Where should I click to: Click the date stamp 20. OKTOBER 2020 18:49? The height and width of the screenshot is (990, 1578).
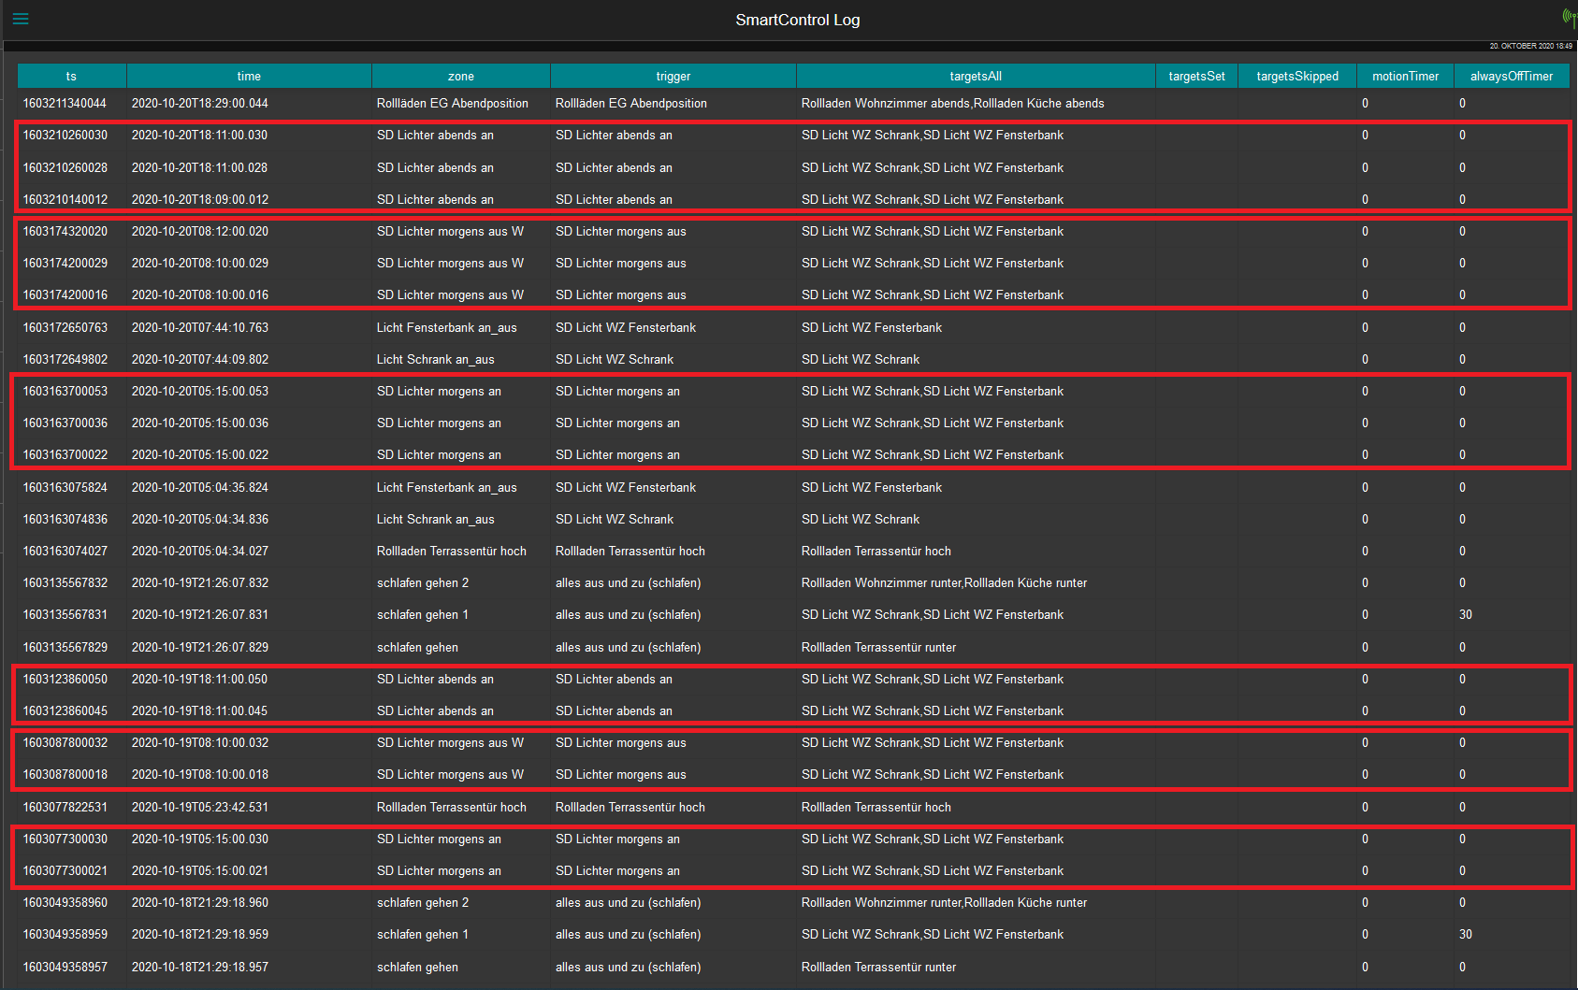[x=1530, y=46]
